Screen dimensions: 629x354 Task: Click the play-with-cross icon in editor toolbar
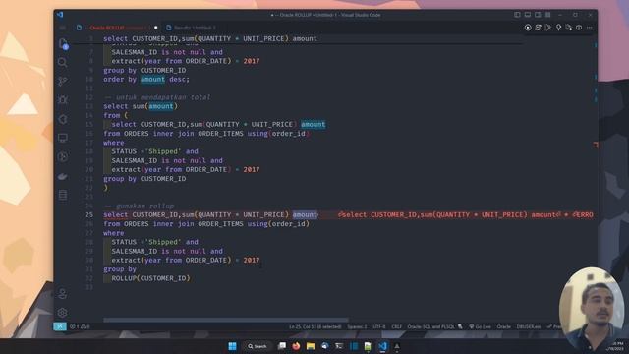pyautogui.click(x=548, y=28)
